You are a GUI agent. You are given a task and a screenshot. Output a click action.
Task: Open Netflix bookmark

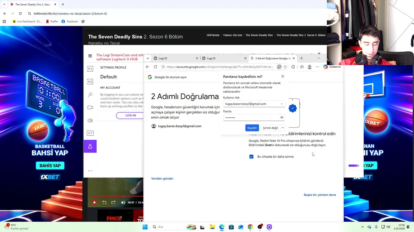(52, 22)
